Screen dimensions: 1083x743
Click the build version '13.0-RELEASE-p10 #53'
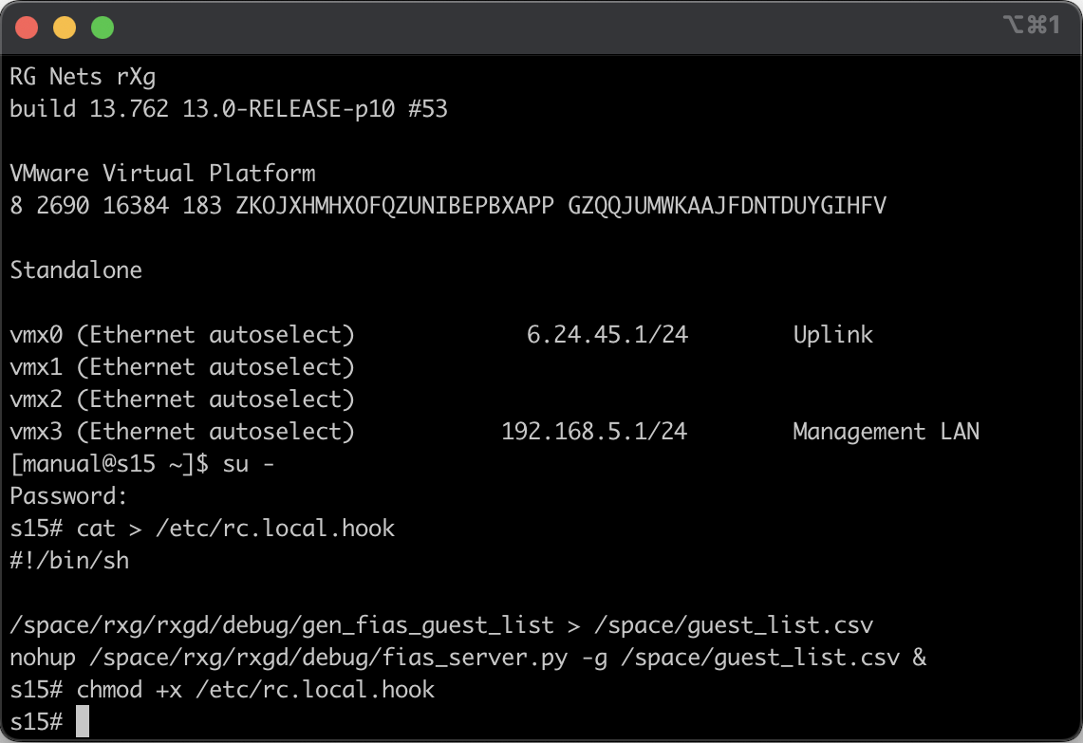(315, 109)
